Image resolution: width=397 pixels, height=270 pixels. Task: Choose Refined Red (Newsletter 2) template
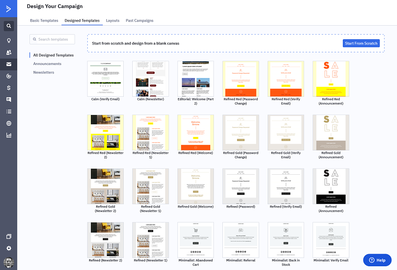tap(106, 133)
